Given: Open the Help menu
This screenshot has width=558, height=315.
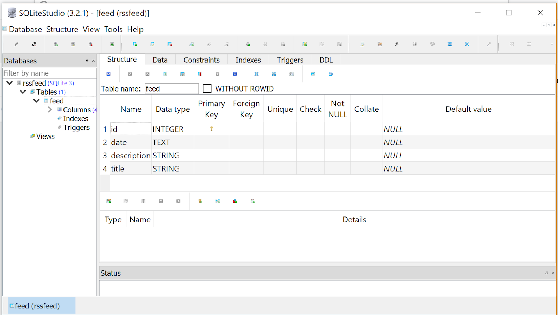Looking at the screenshot, I should coord(135,29).
